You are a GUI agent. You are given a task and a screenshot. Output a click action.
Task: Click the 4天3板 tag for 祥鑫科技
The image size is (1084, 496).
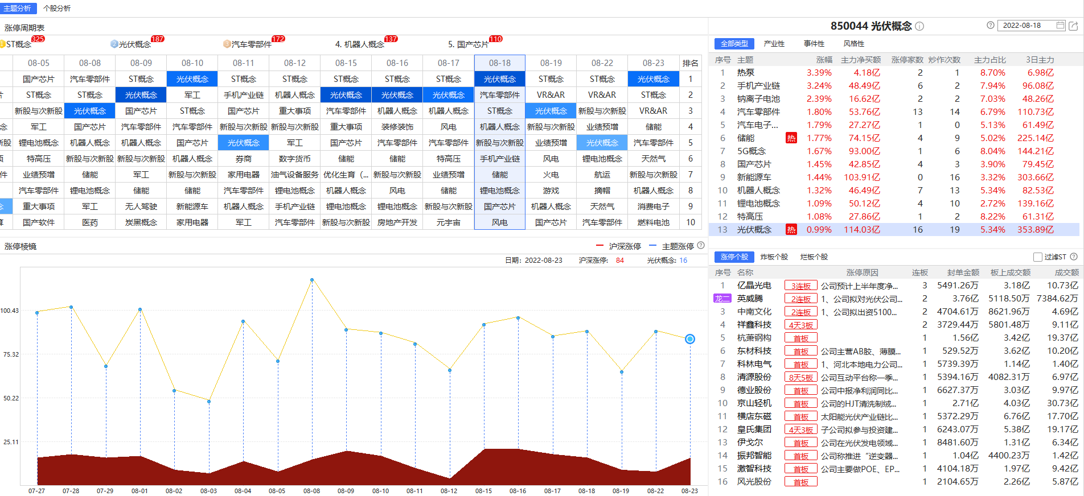800,325
